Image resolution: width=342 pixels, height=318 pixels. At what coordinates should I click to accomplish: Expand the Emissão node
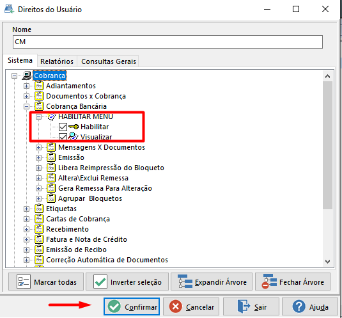(x=38, y=158)
